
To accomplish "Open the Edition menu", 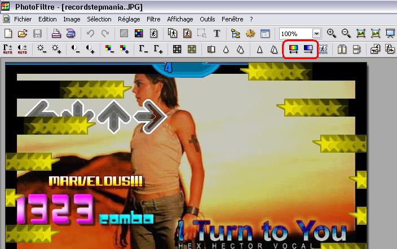I will [47, 19].
